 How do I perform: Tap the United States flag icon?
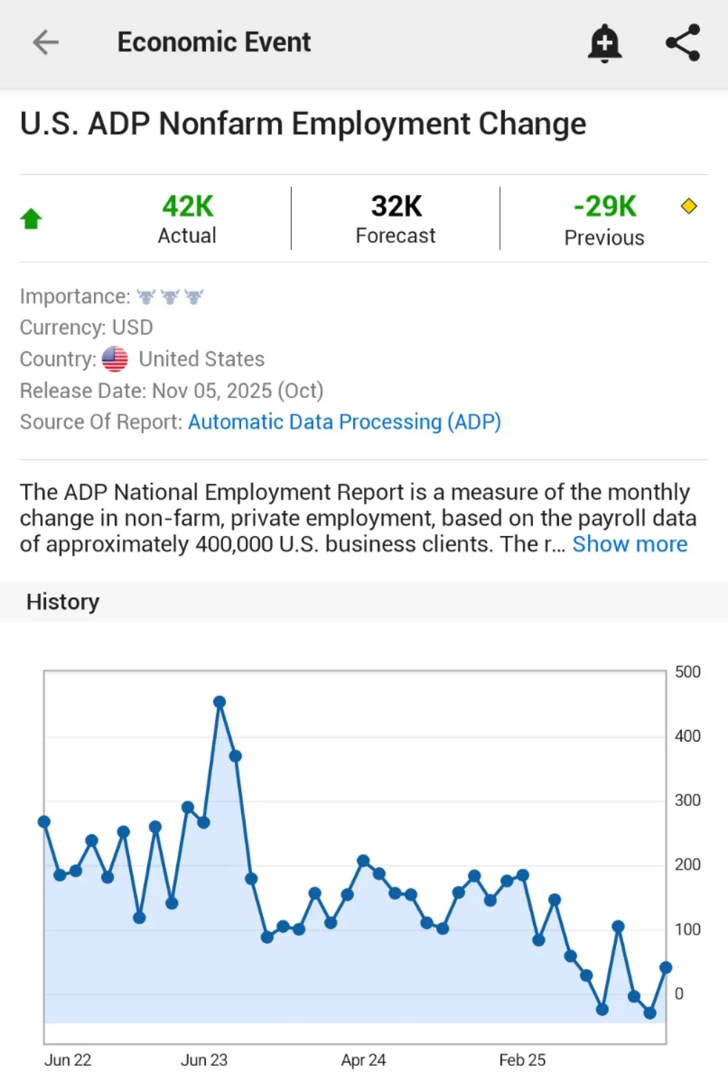115,359
